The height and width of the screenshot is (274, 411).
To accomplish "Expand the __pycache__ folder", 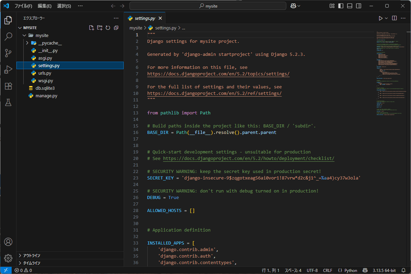I will point(27,43).
